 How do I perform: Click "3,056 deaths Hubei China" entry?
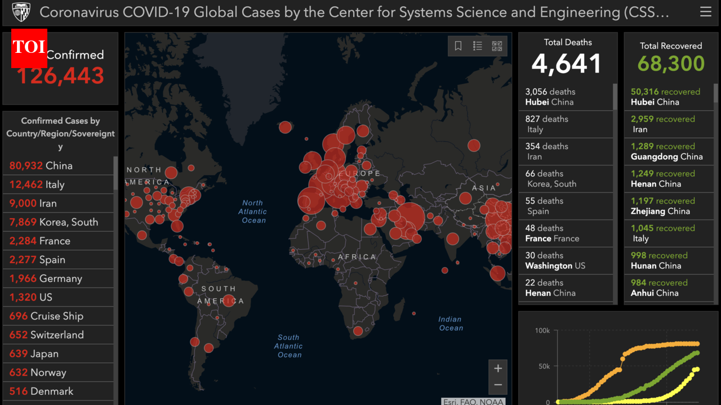click(x=566, y=97)
